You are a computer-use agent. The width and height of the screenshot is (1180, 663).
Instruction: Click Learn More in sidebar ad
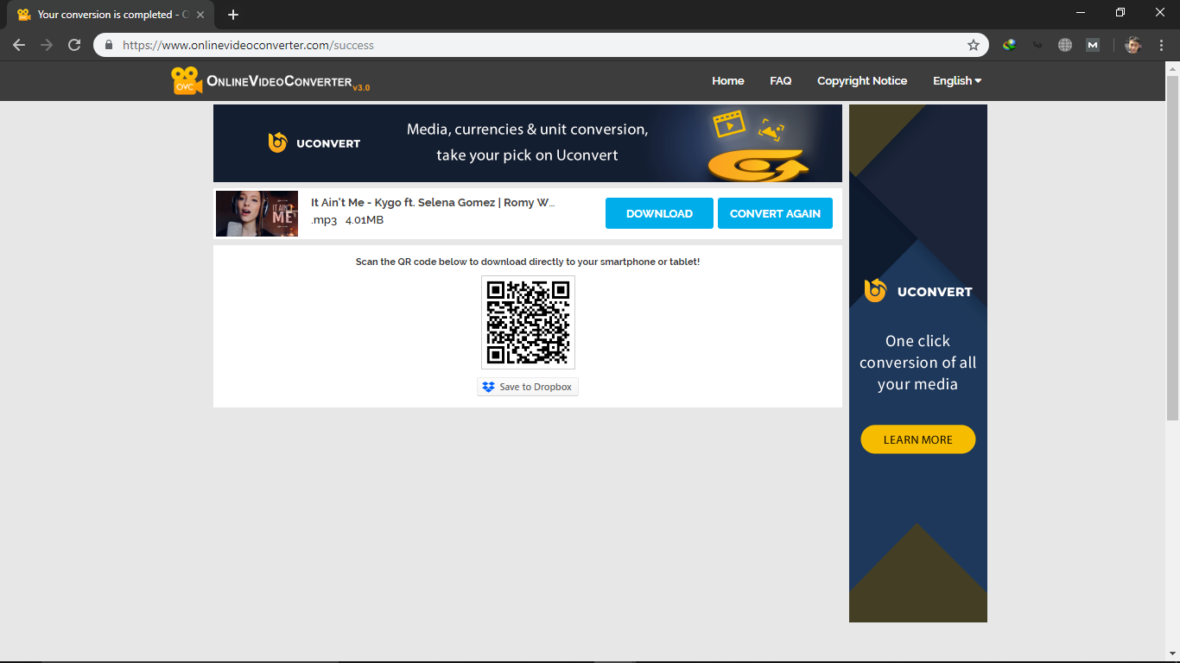[x=918, y=439]
